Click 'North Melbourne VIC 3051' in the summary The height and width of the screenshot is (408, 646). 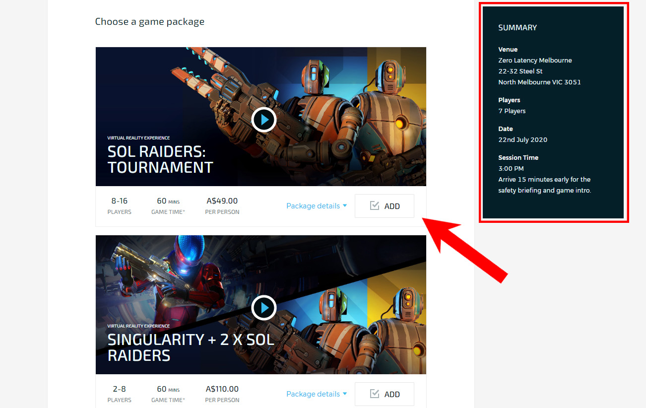click(539, 82)
